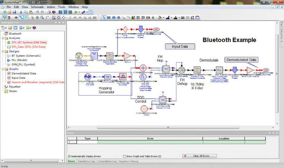Select the Demodulated Data graph item
The height and width of the screenshot is (168, 284).
(24, 73)
